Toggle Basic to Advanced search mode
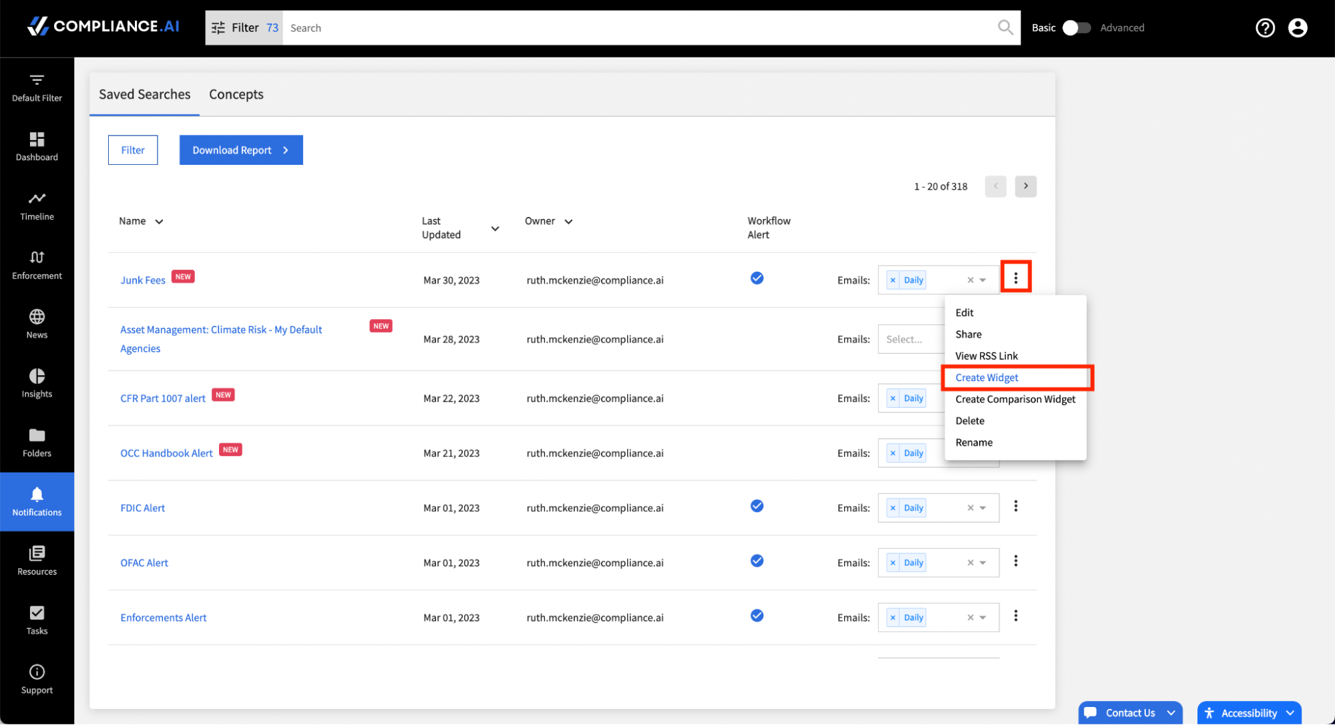Screen dimensions: 1335x725 click(1076, 27)
